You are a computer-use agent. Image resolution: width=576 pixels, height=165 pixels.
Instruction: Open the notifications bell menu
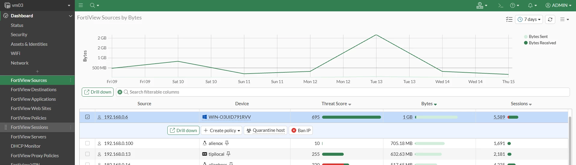(532, 5)
